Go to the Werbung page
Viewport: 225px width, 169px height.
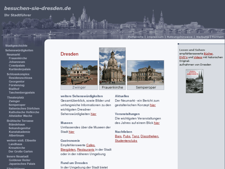(x=202, y=37)
